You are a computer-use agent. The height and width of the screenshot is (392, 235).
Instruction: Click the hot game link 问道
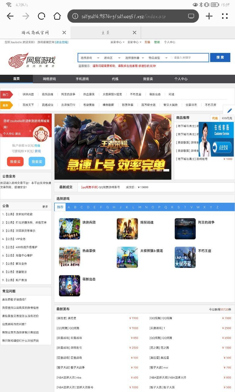[171, 94]
